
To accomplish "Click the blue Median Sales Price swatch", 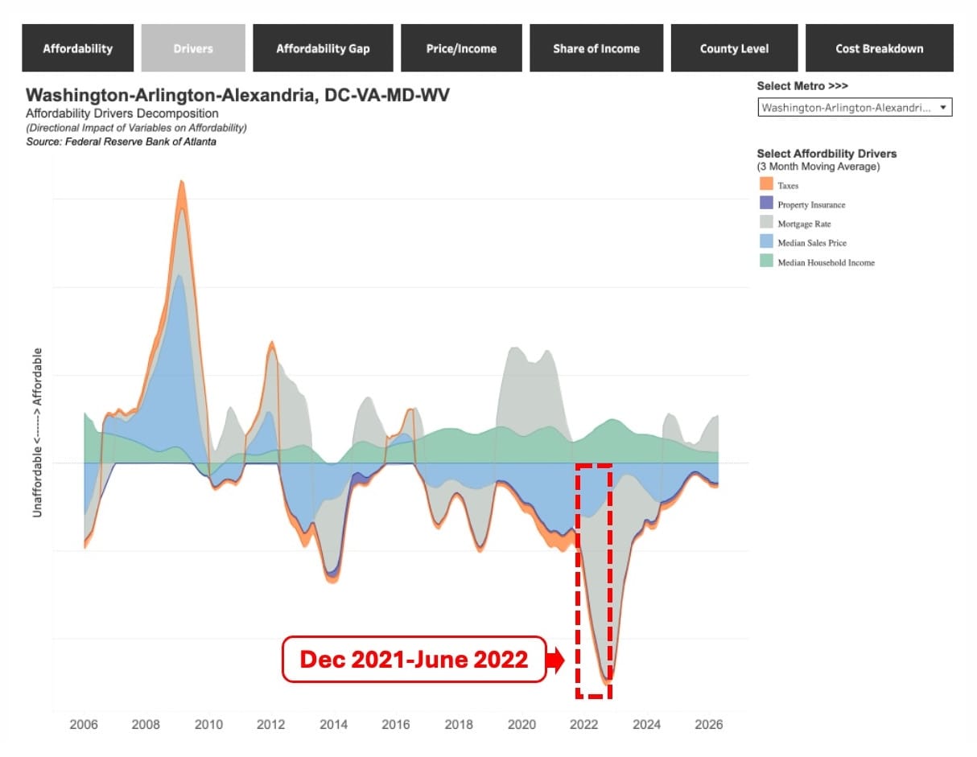I will click(765, 243).
